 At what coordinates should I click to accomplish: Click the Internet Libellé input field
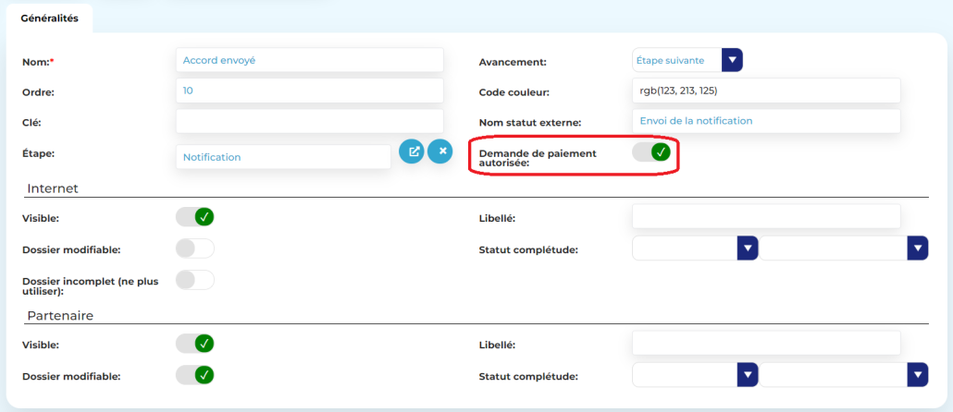point(765,217)
